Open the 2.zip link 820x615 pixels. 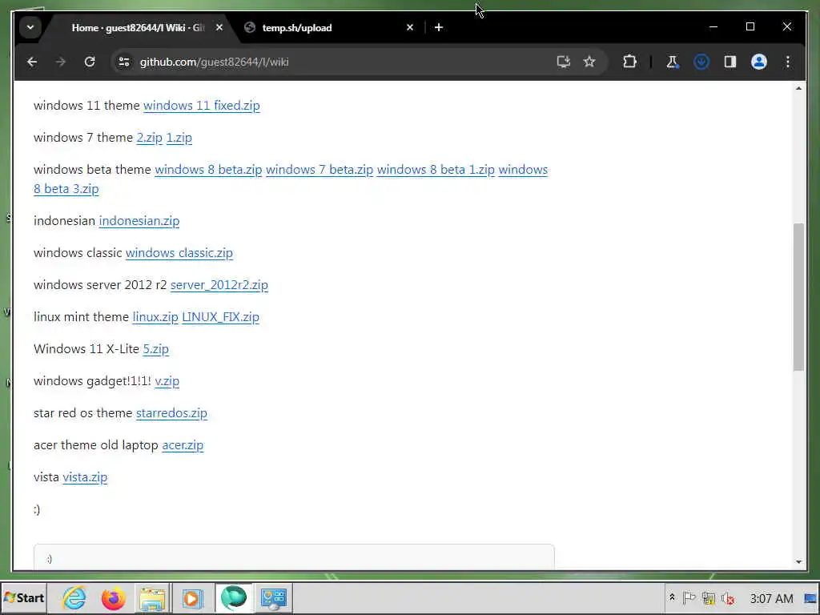coord(149,138)
